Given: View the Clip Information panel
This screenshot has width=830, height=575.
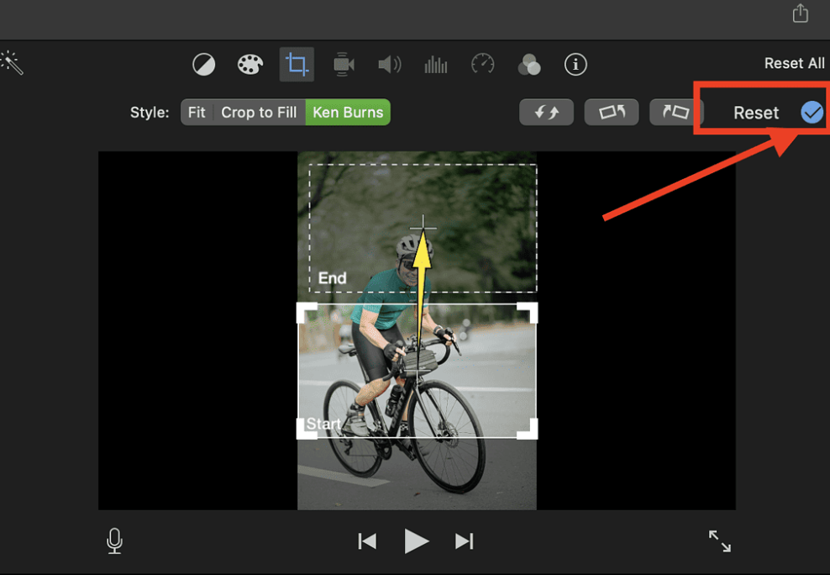Looking at the screenshot, I should click(575, 64).
